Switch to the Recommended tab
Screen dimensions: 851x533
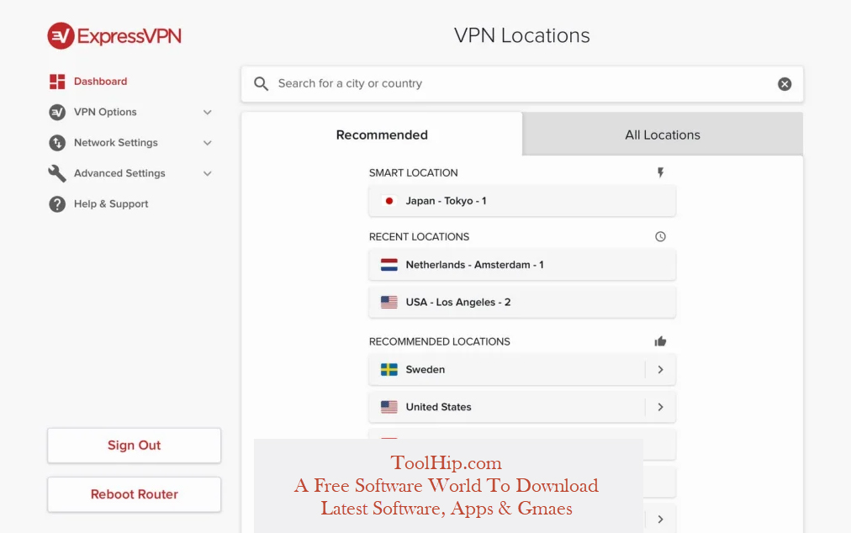[382, 135]
